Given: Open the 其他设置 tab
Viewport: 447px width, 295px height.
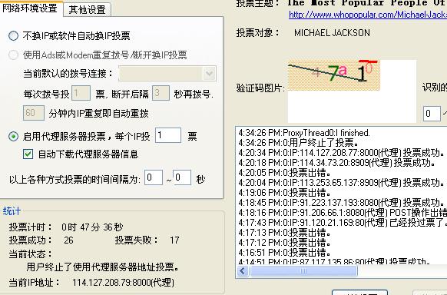Looking at the screenshot, I should click(x=87, y=10).
